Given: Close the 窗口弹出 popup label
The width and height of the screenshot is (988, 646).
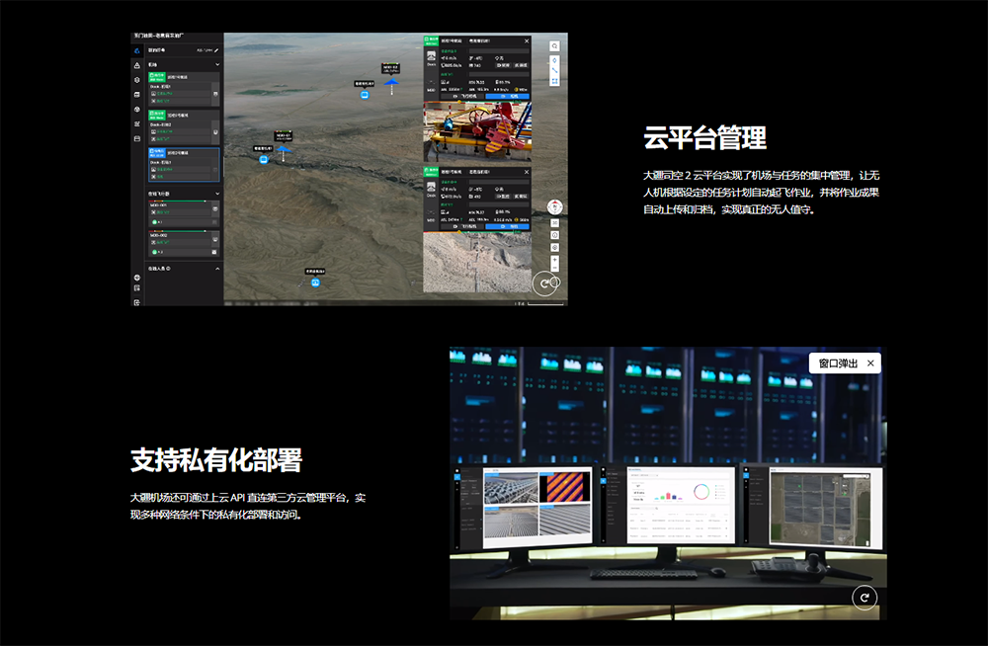Looking at the screenshot, I should tap(870, 363).
